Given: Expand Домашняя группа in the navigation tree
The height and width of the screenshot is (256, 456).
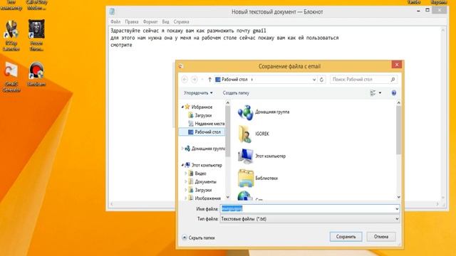Looking at the screenshot, I should coord(182,149).
